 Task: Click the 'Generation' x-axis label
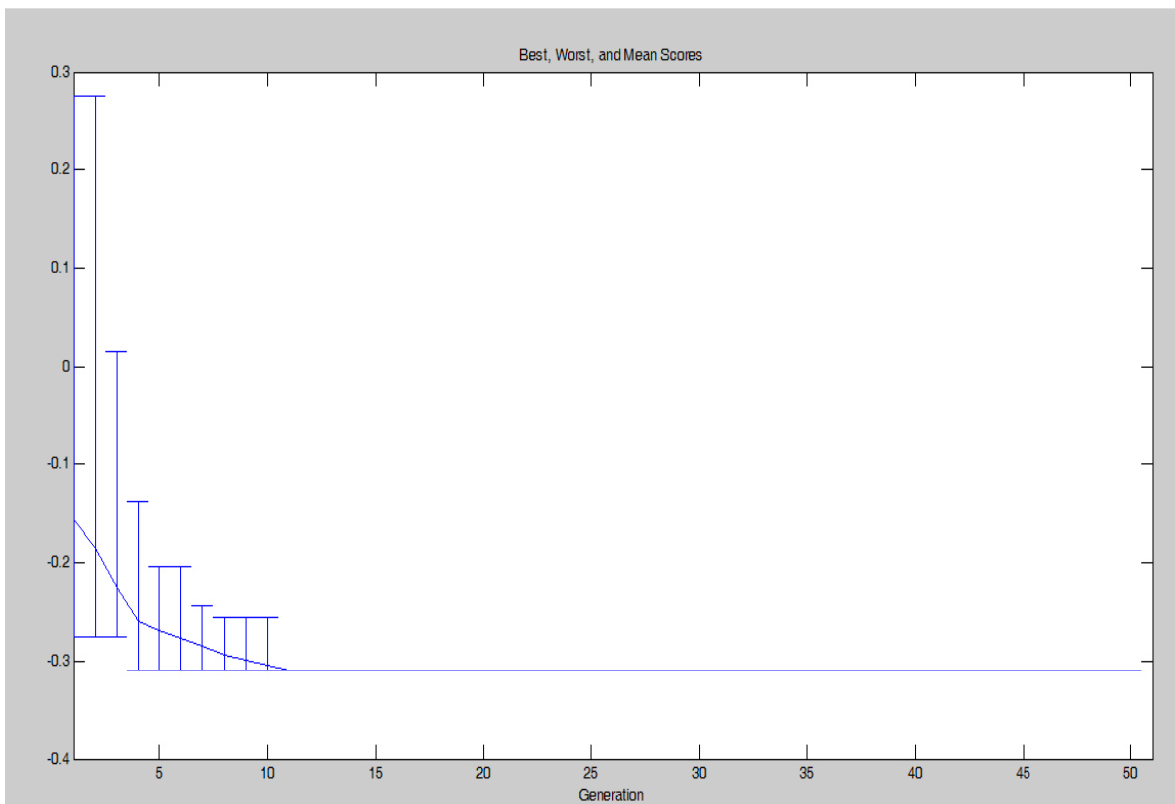point(610,794)
